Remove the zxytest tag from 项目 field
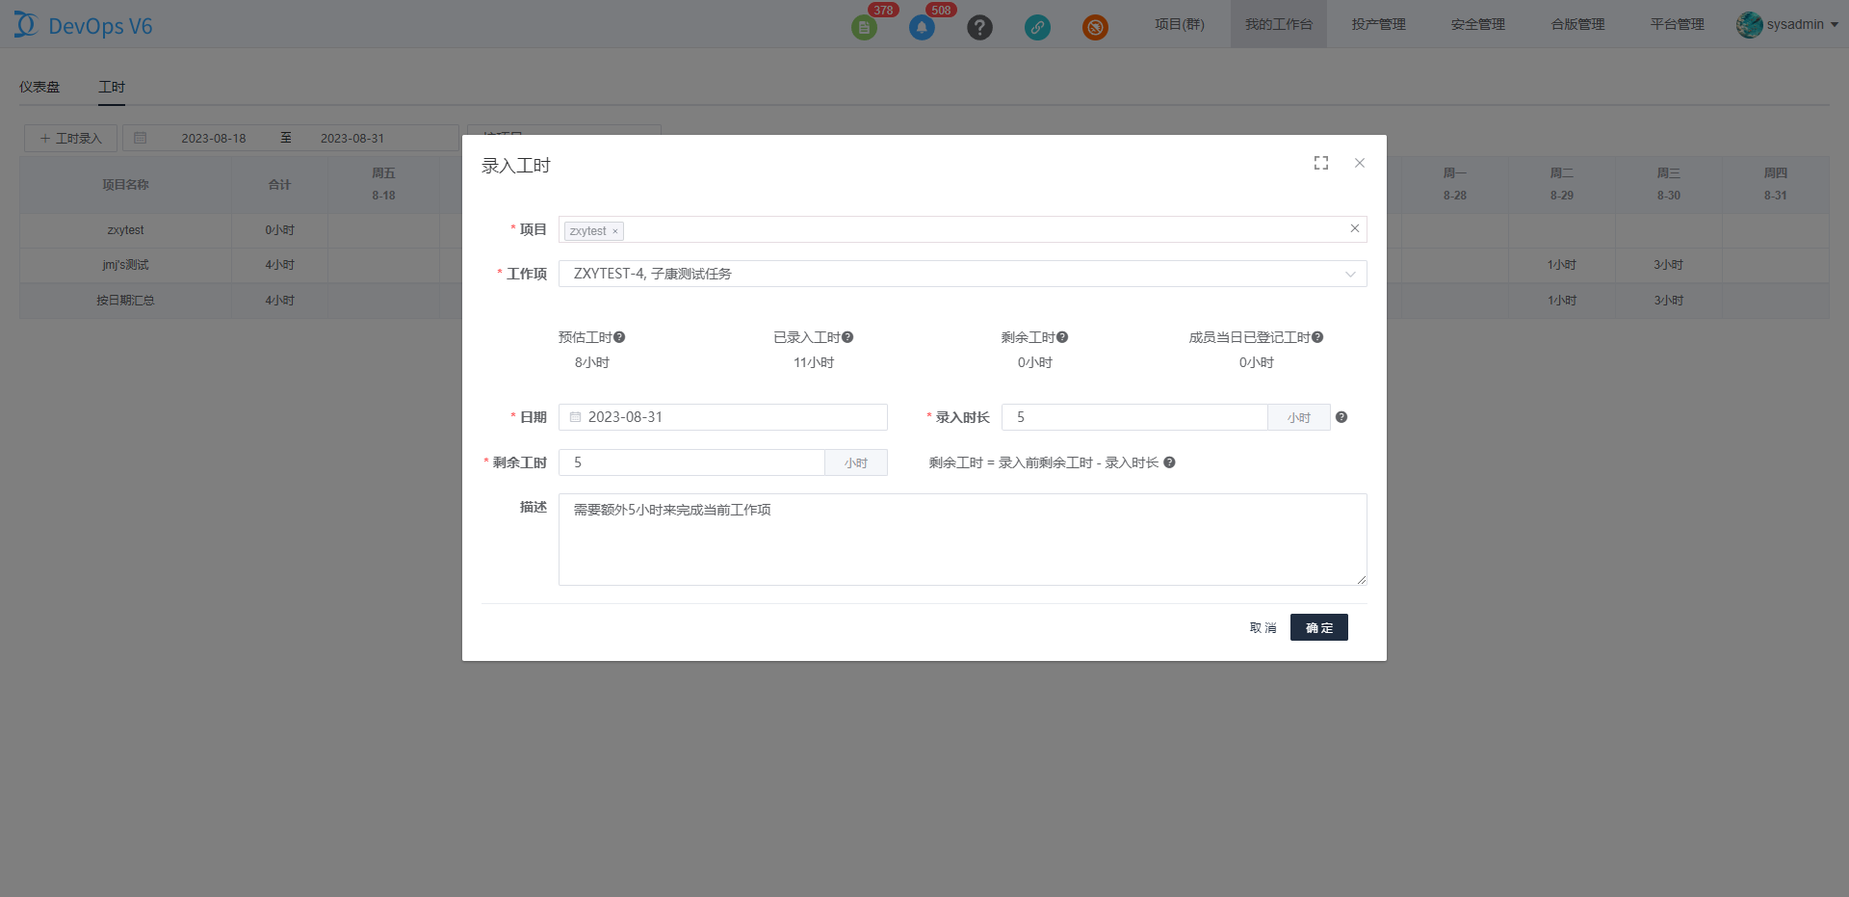 (615, 231)
